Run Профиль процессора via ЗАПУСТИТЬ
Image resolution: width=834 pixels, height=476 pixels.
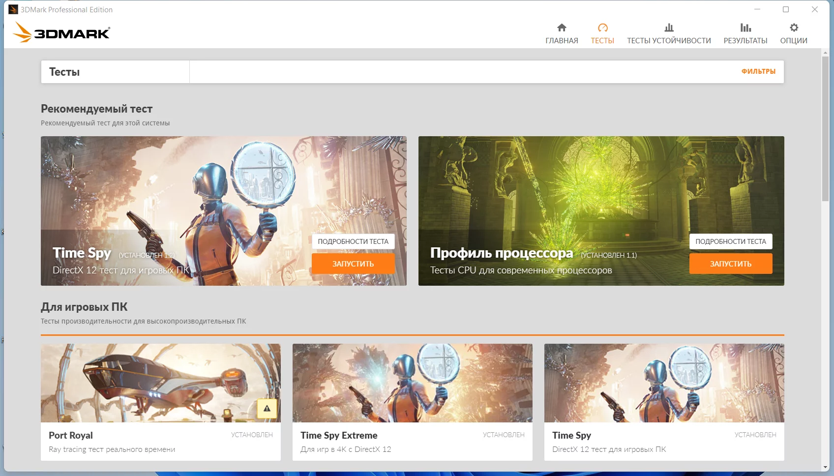pyautogui.click(x=731, y=264)
